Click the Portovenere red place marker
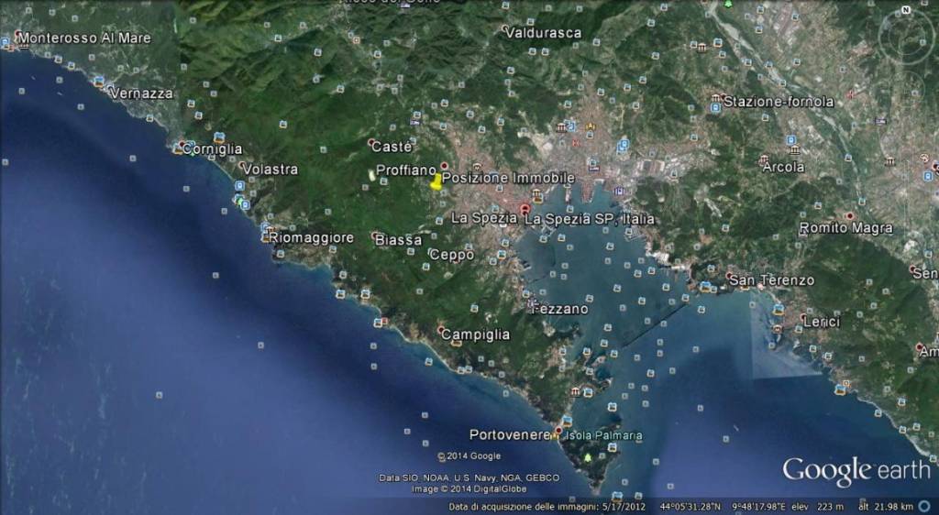The height and width of the screenshot is (515, 939). pos(558,431)
